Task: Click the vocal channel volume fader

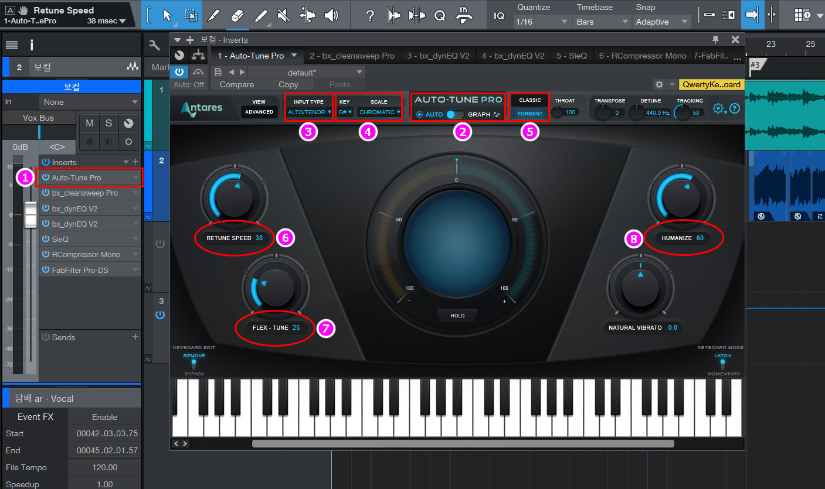Action: 30,214
